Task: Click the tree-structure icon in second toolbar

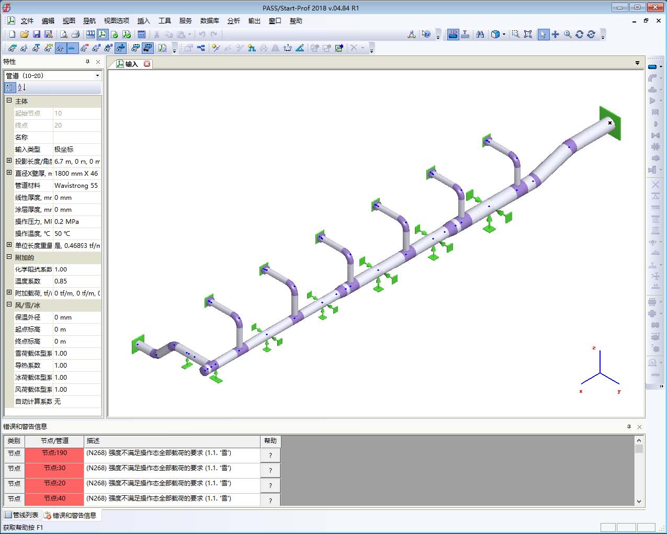Action: 200,48
